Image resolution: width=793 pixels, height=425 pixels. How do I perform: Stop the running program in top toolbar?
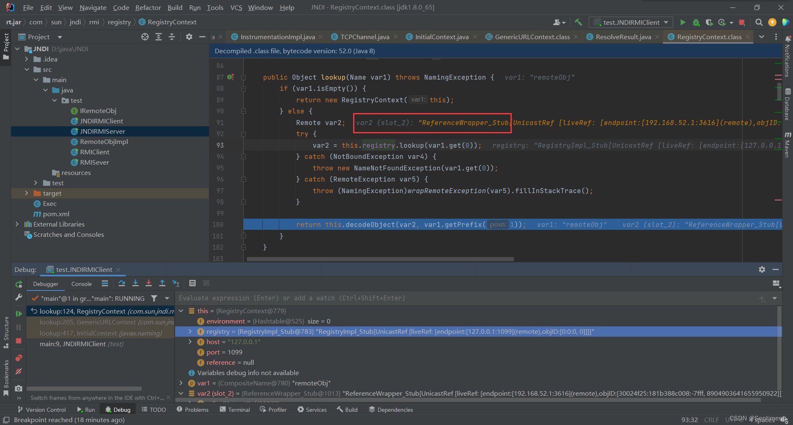coord(742,22)
